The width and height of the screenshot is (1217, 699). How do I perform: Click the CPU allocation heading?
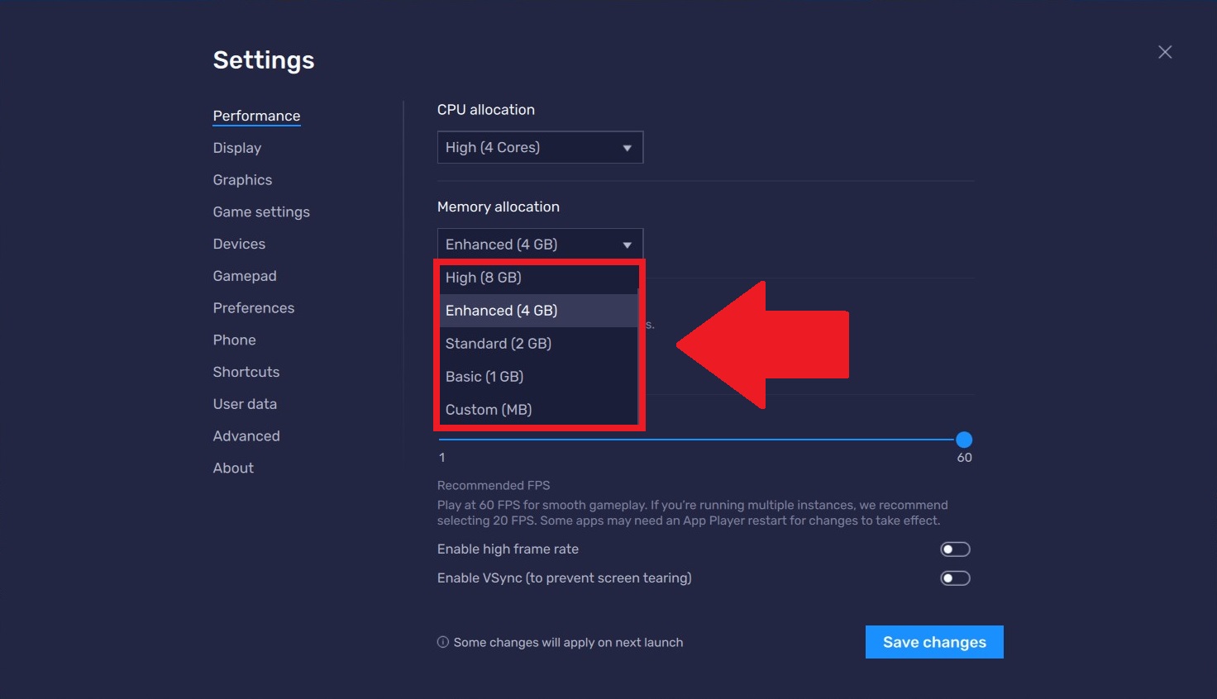(x=485, y=110)
